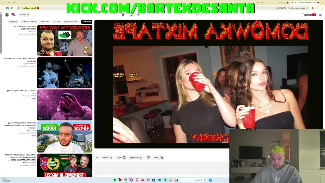The width and height of the screenshot is (325, 183).
Task: Open the Drake x Rampa DJ Set title
Action: 20,60
